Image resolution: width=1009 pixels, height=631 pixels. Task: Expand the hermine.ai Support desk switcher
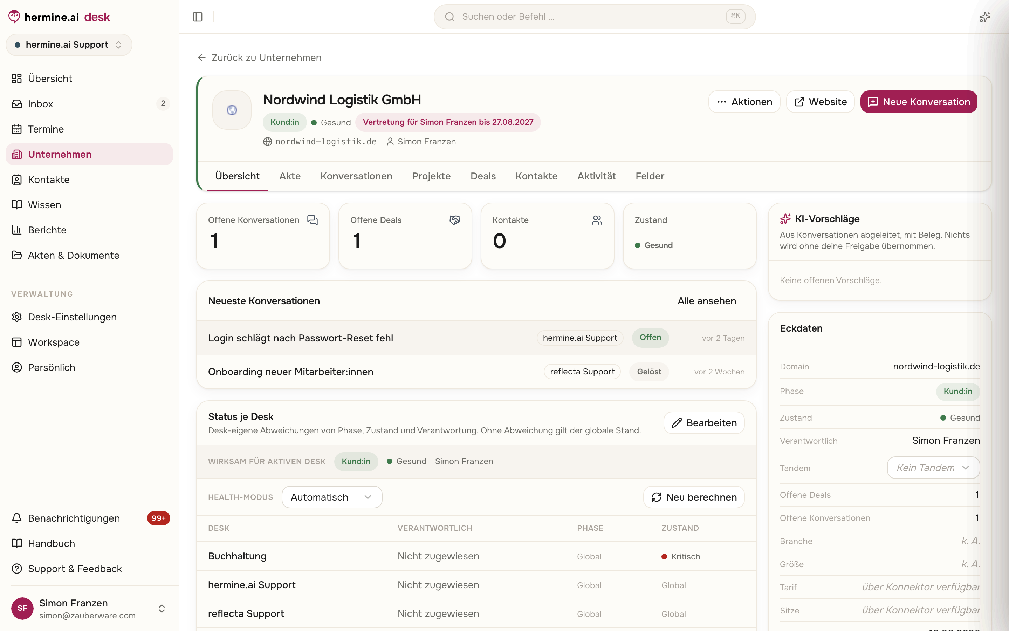pyautogui.click(x=69, y=45)
